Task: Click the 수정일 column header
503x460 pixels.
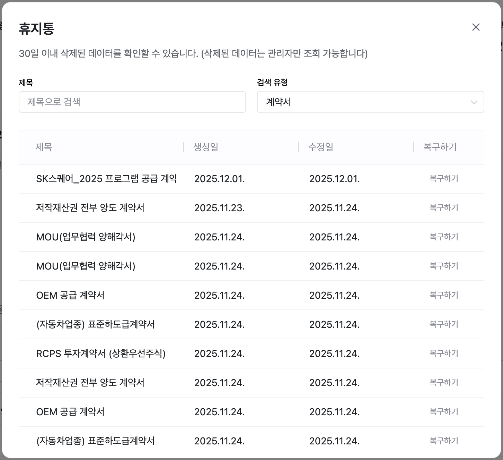Action: [321, 147]
